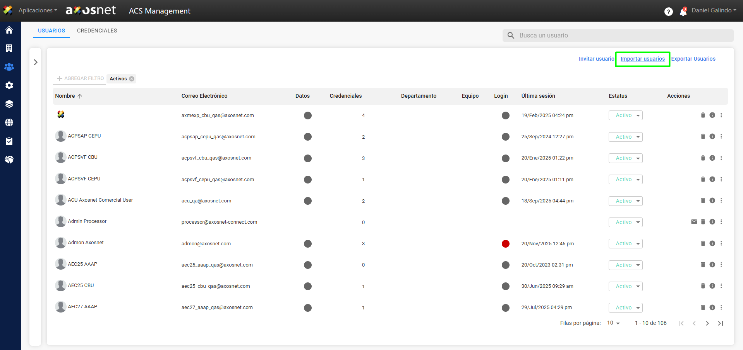Click the building companies sidebar icon
Image resolution: width=743 pixels, height=350 pixels.
pos(9,48)
